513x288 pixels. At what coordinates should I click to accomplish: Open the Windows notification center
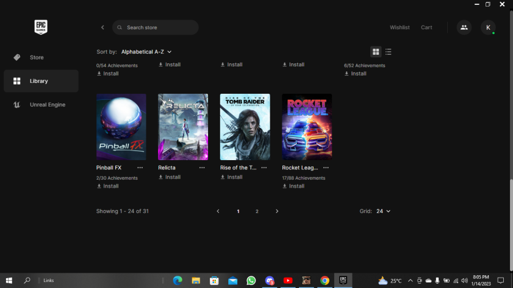501,281
